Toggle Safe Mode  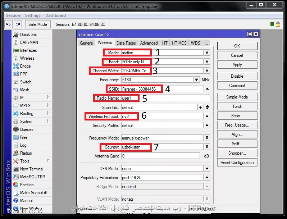(x=37, y=24)
